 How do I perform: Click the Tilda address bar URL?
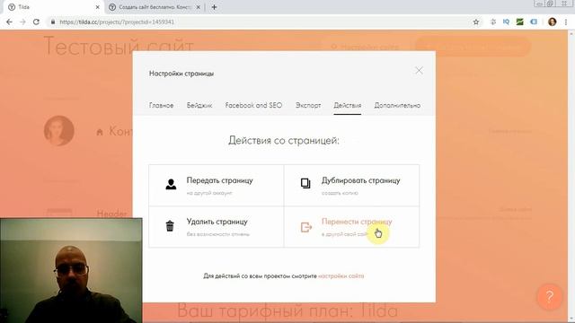(x=117, y=22)
